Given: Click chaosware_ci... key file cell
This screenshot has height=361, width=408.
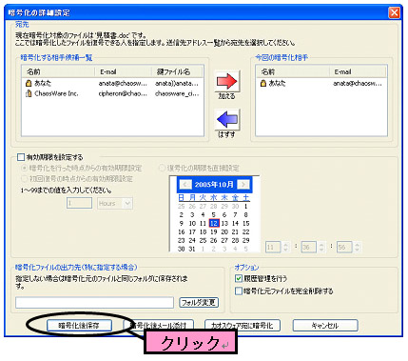Looking at the screenshot, I should tap(177, 93).
